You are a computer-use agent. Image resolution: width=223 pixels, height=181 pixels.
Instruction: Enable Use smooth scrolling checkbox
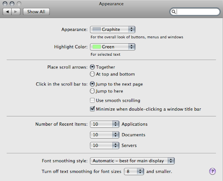92,100
